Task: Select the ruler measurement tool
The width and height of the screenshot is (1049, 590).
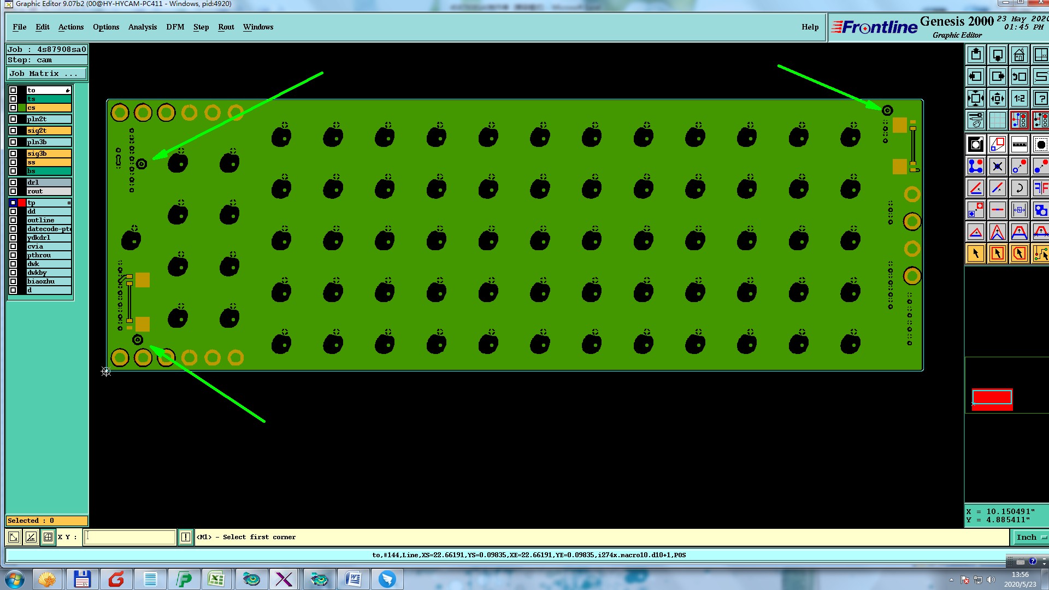Action: (x=1019, y=144)
